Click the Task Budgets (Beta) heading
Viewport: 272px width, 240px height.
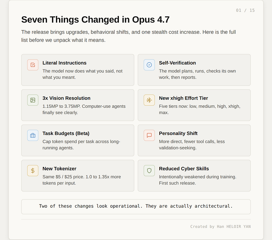coord(66,133)
